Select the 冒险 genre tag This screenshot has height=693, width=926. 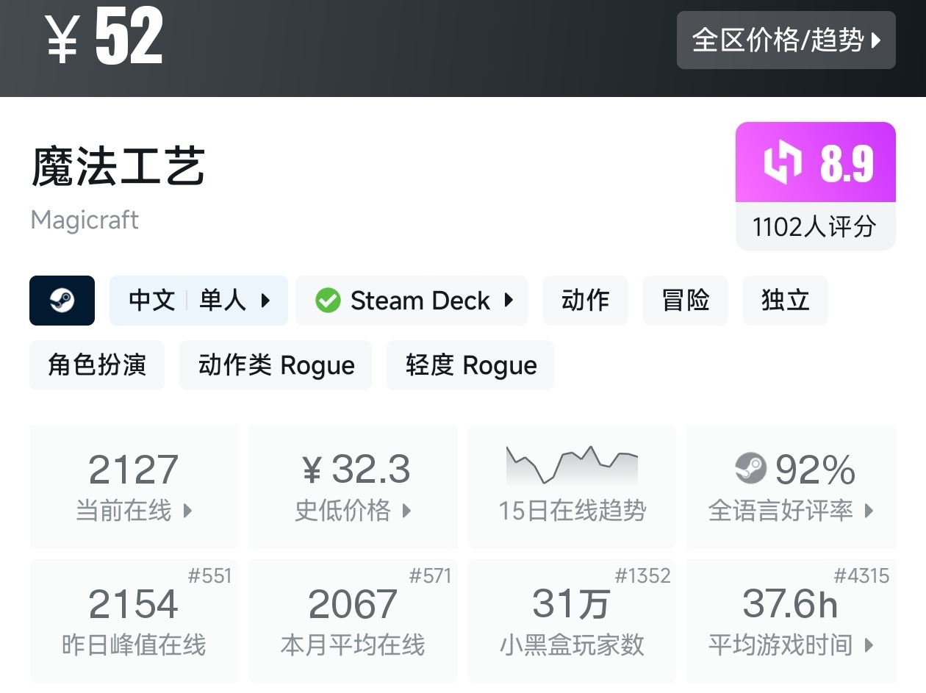point(685,301)
